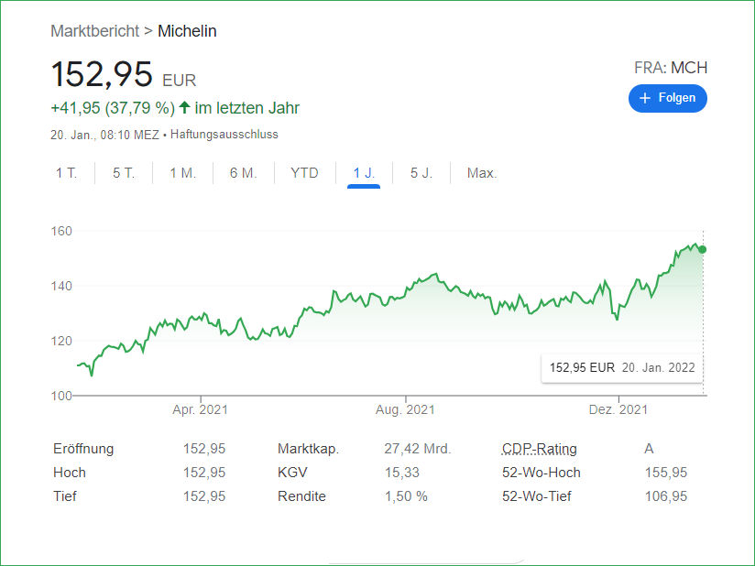This screenshot has height=566, width=755.
Task: Click the +41,95 (37,79 %) change text
Action: tap(113, 108)
